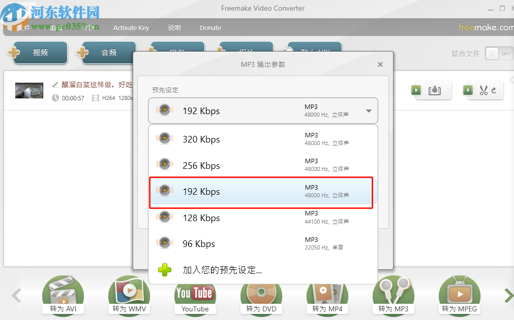Screen dimensions: 514x320
Task: Edit the filename with the pencil icon
Action: click(x=56, y=85)
